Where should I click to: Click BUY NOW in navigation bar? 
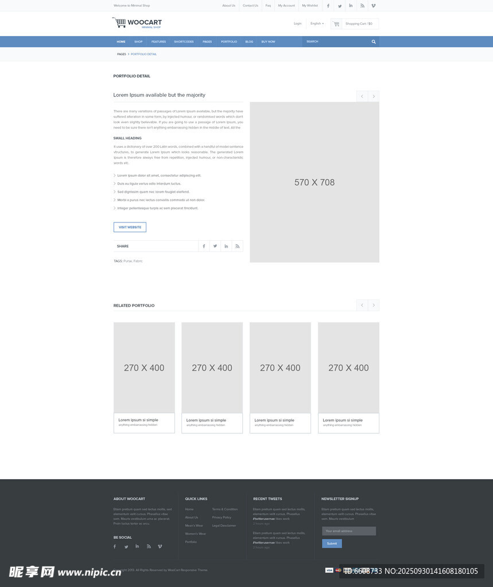pyautogui.click(x=269, y=41)
